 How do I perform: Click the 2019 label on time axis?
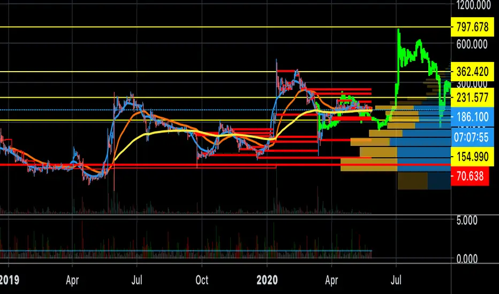(x=9, y=280)
